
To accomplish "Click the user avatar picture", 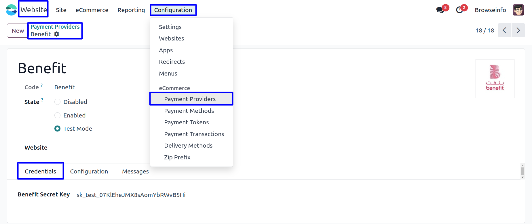I will [x=518, y=10].
